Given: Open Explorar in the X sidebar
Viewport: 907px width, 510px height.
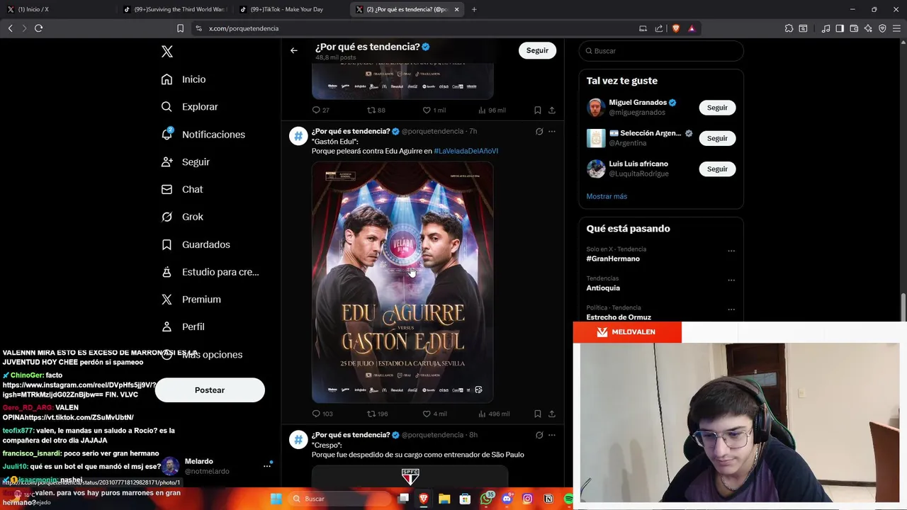Looking at the screenshot, I should pyautogui.click(x=189, y=107).
